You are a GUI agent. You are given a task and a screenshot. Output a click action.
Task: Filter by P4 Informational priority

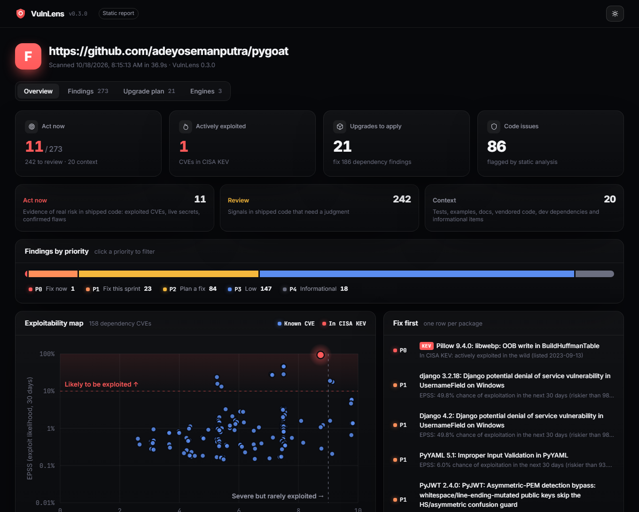(x=315, y=289)
